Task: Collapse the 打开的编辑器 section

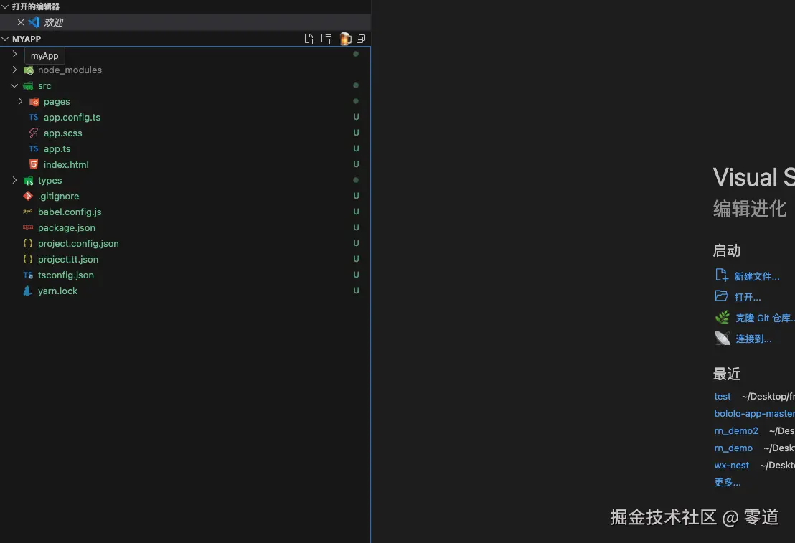Action: [x=5, y=6]
